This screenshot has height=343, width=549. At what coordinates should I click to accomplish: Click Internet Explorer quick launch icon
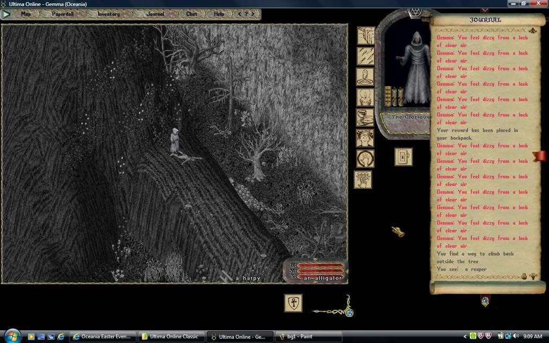(61, 337)
